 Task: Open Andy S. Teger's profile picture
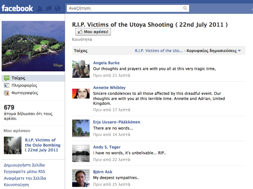(81, 153)
